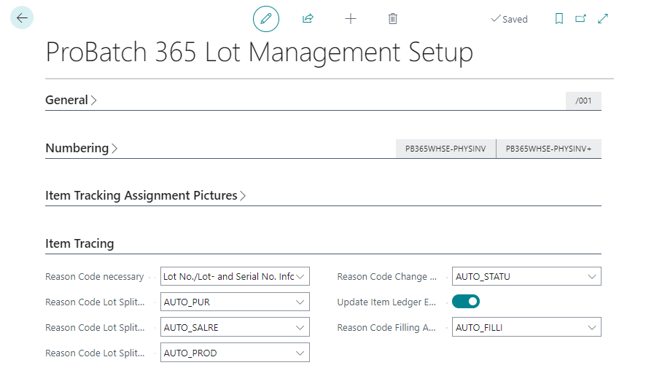Click Reason Code Change label

point(386,277)
